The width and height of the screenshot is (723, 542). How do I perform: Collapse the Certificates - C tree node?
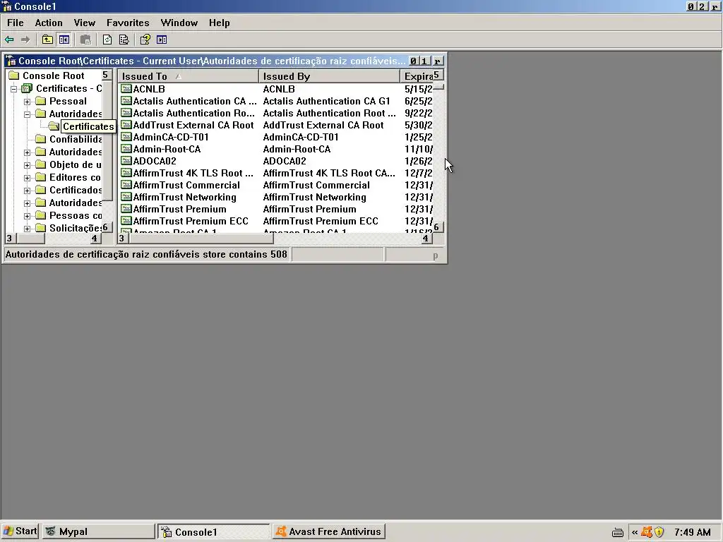pos(14,88)
